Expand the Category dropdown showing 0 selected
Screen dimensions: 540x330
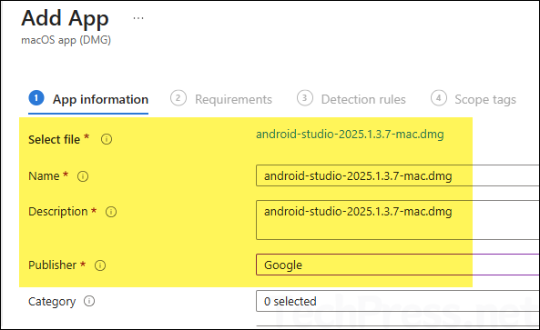click(398, 301)
